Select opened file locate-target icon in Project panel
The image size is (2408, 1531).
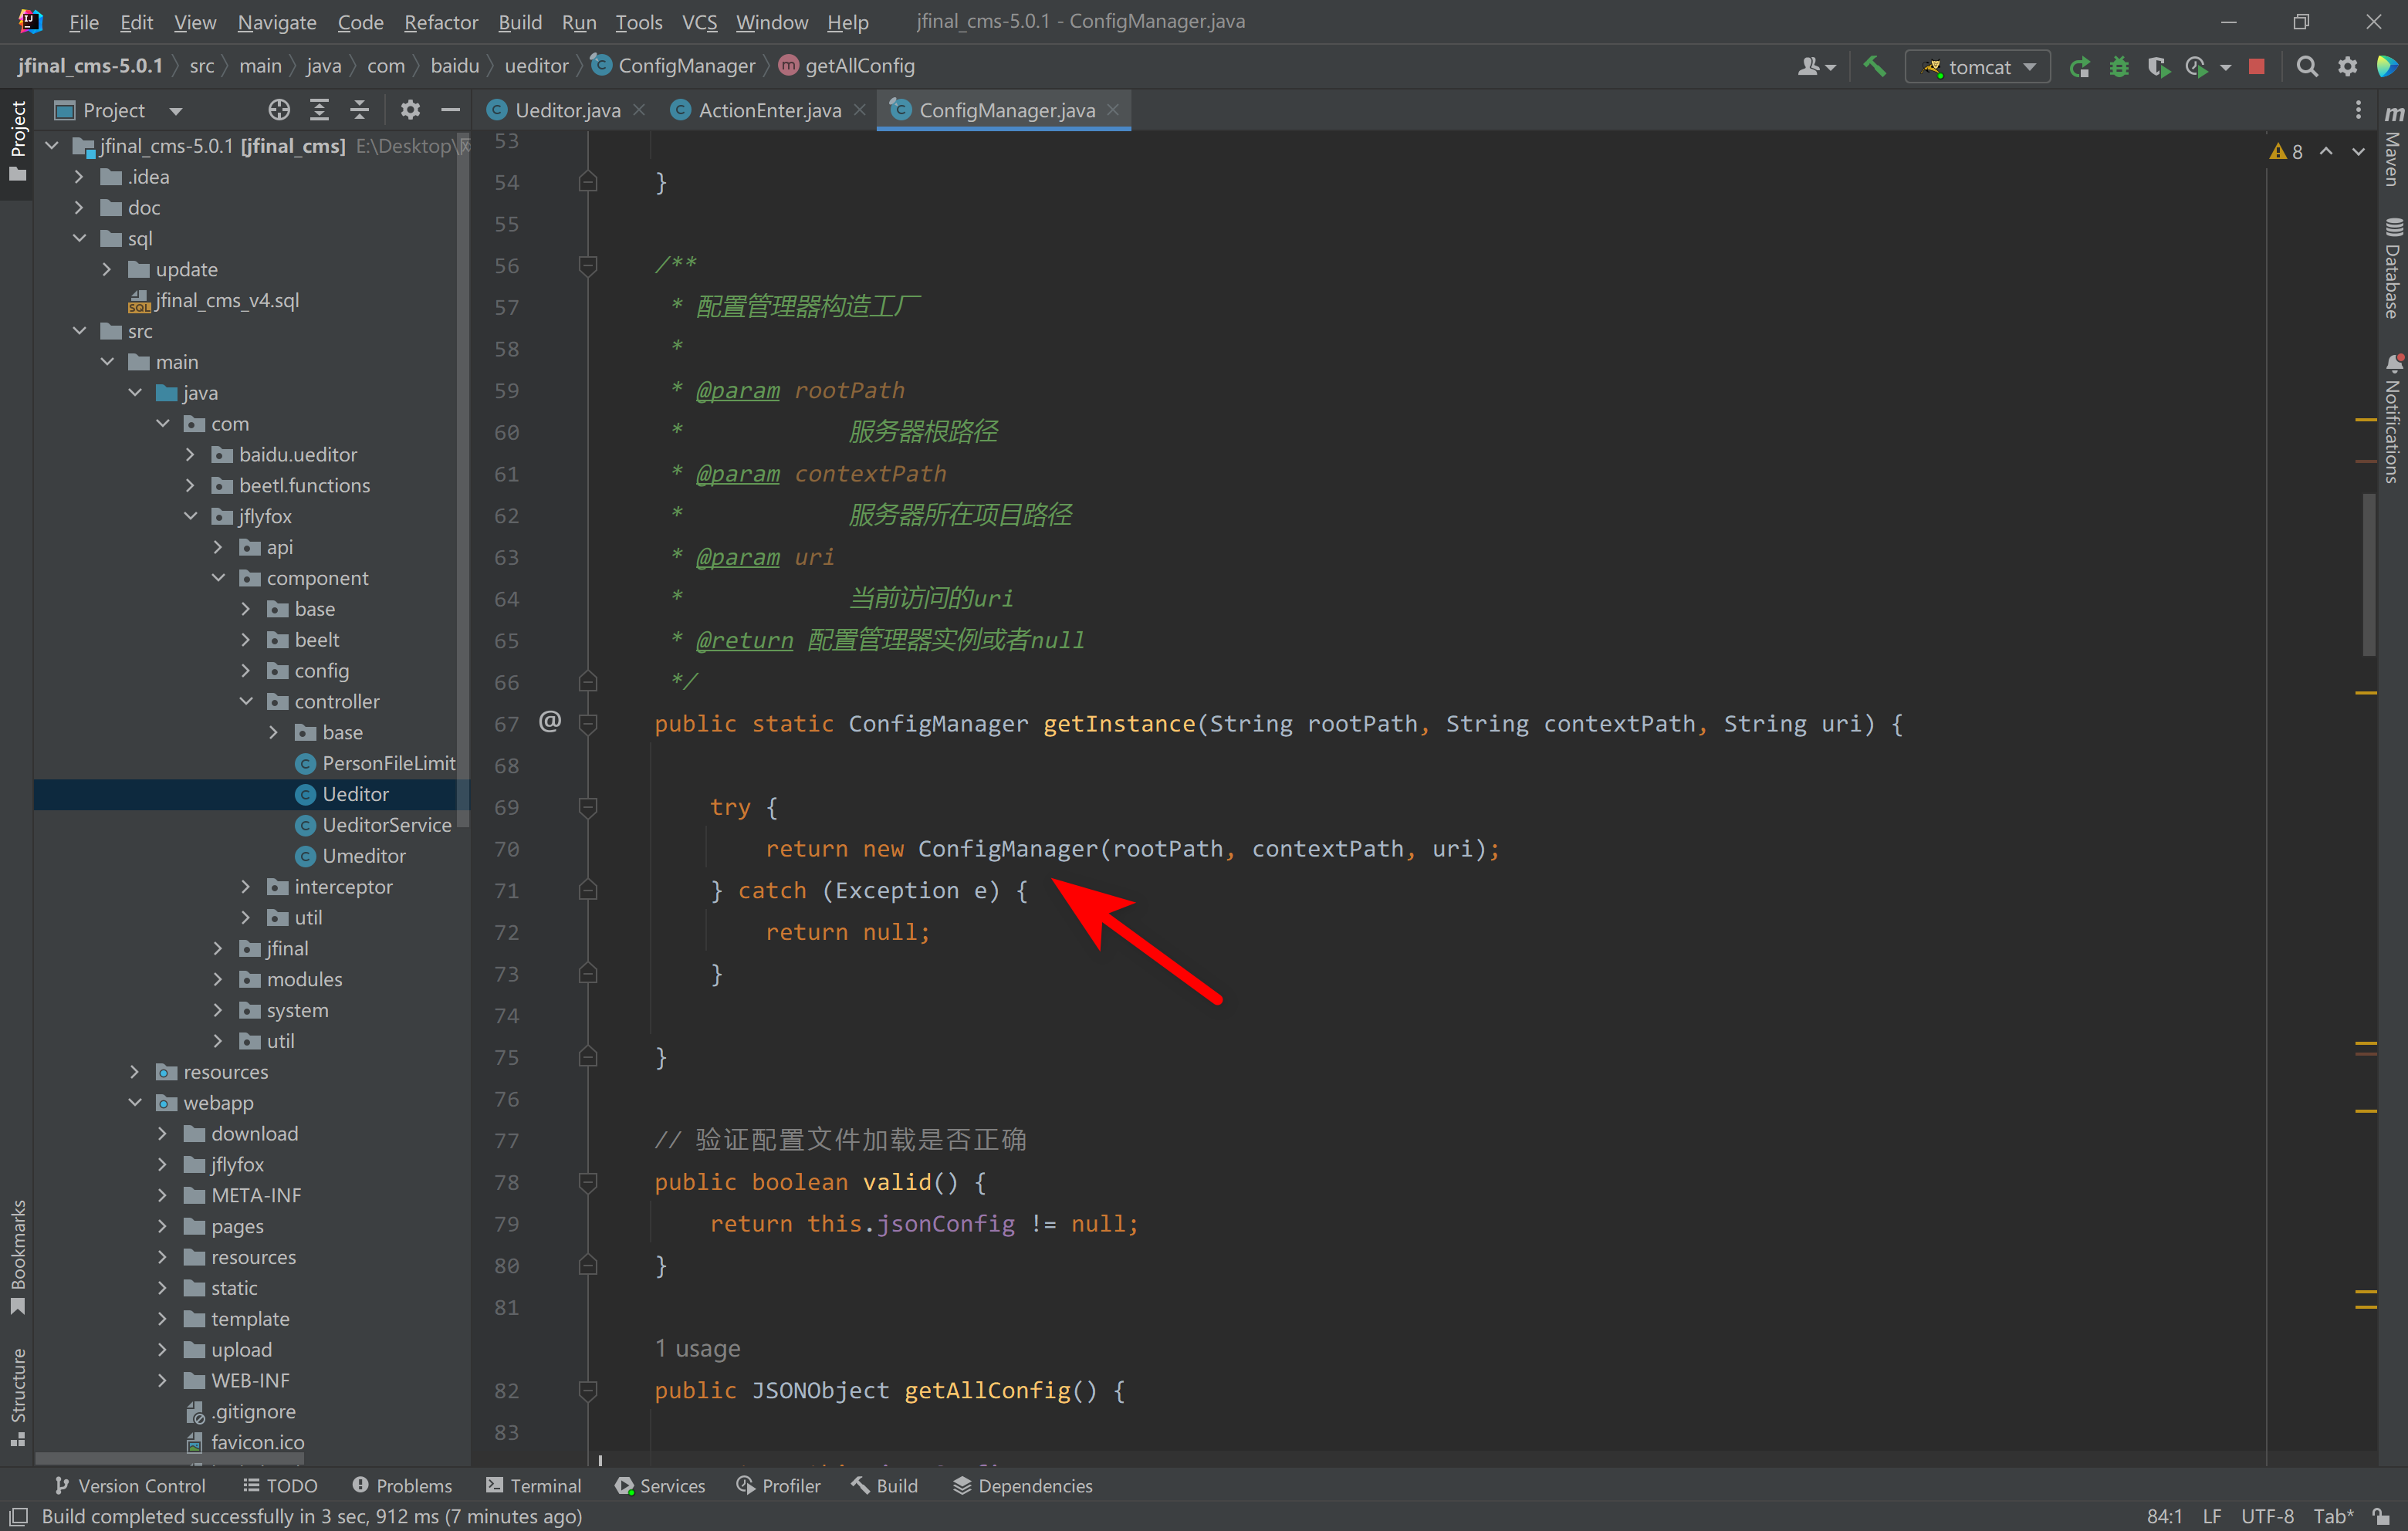[x=279, y=110]
